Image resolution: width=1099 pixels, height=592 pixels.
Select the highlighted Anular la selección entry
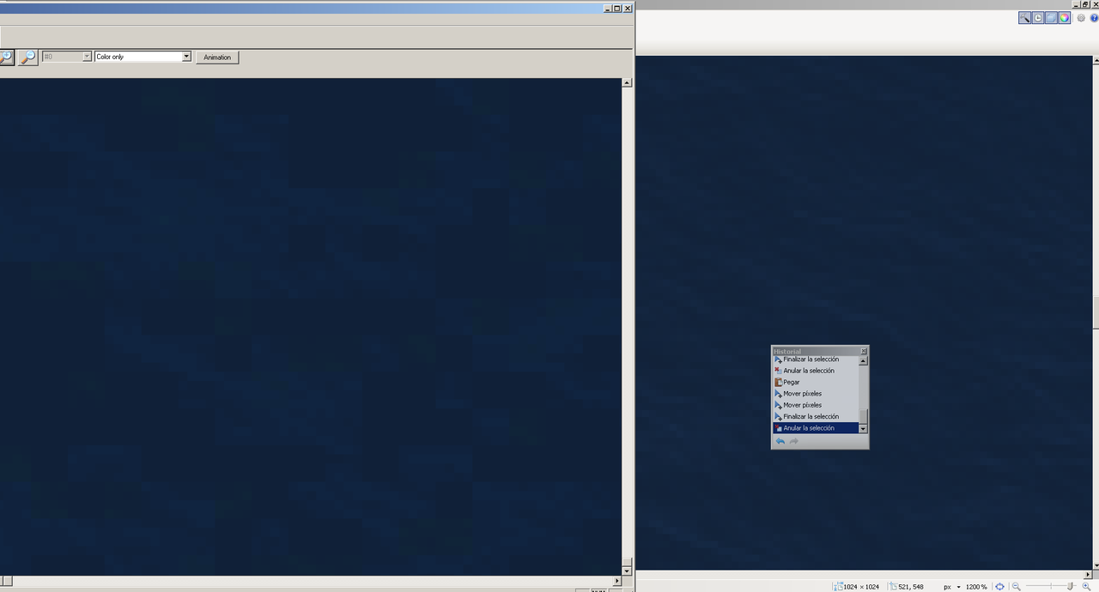815,427
